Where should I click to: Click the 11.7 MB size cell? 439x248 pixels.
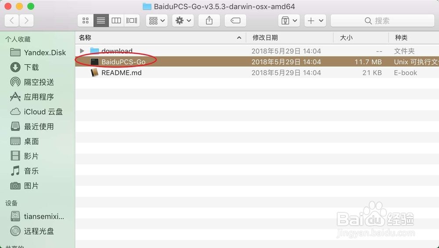[368, 62]
